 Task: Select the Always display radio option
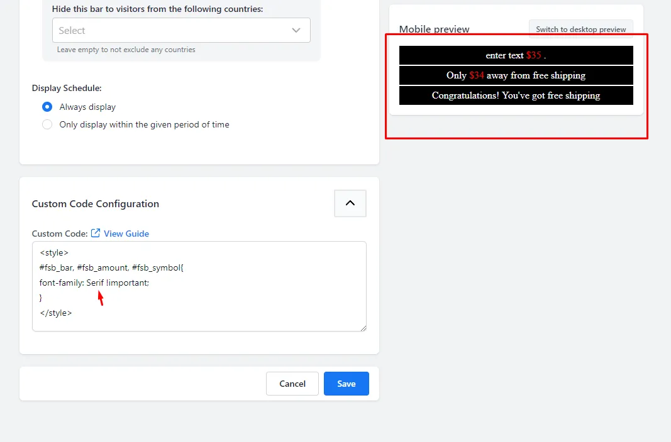click(x=47, y=107)
